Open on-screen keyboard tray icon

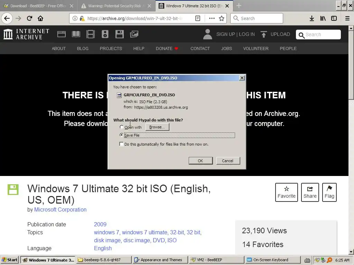tap(307, 260)
